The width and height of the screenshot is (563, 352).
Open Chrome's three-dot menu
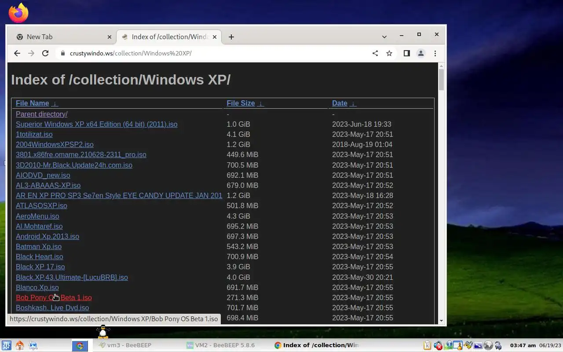point(435,53)
